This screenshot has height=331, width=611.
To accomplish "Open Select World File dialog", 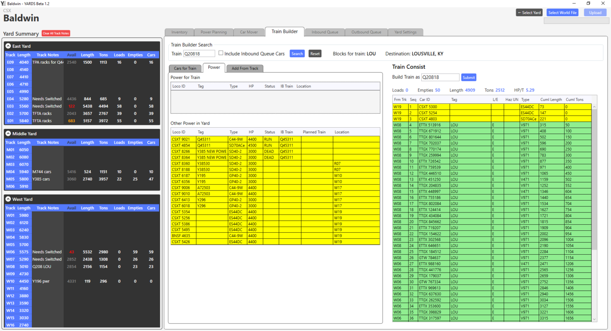I will click(562, 12).
